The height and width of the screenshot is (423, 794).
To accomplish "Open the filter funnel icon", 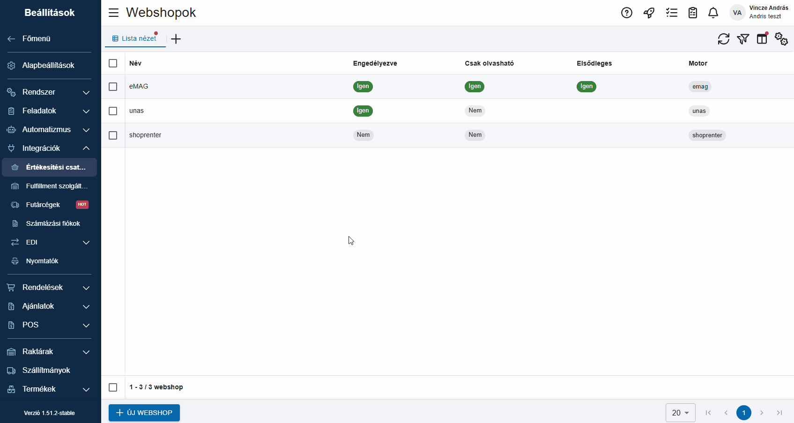I will click(742, 39).
